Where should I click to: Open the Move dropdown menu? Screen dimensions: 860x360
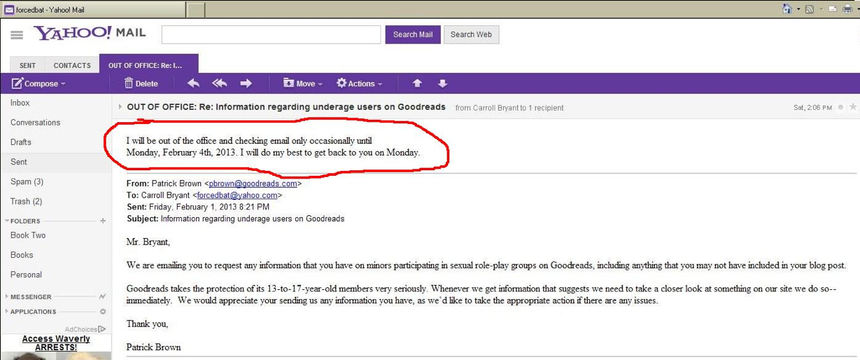pos(303,83)
